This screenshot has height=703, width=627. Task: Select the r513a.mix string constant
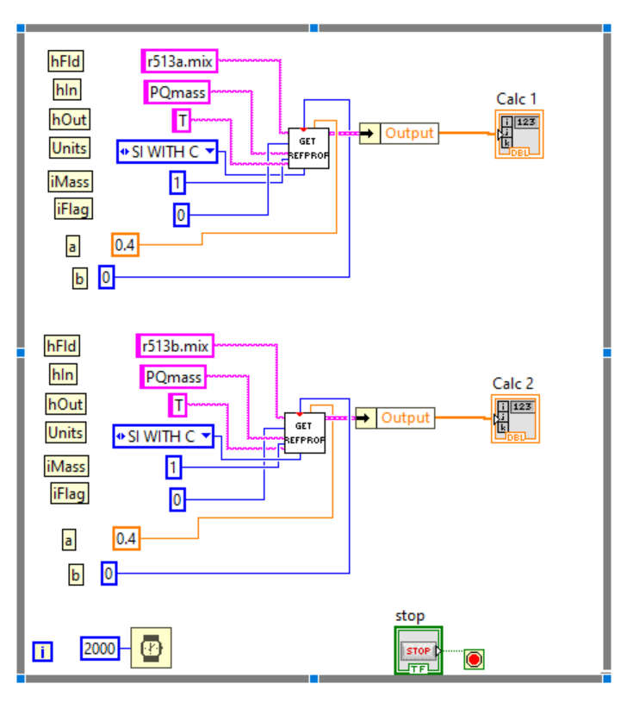tap(179, 61)
